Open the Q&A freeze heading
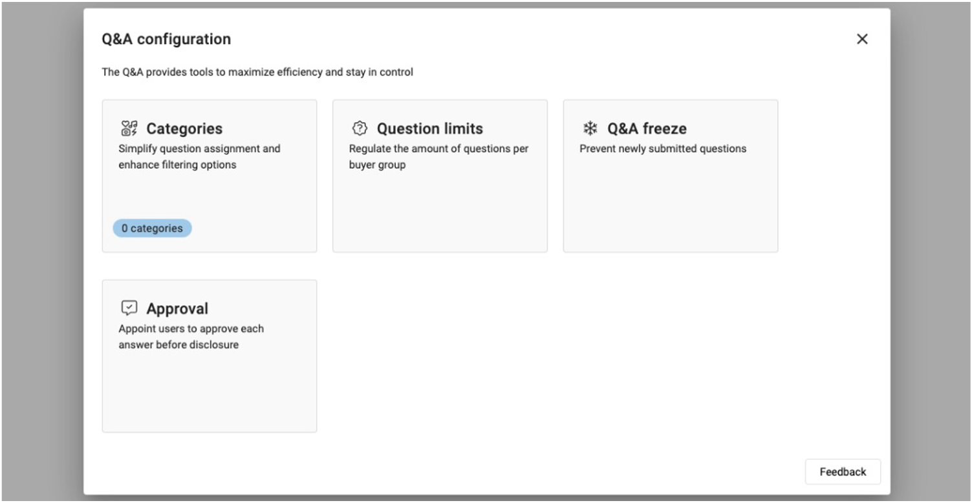 pos(647,128)
